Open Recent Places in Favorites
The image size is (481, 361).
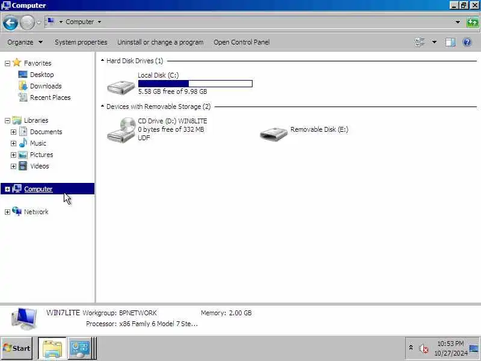click(x=51, y=97)
